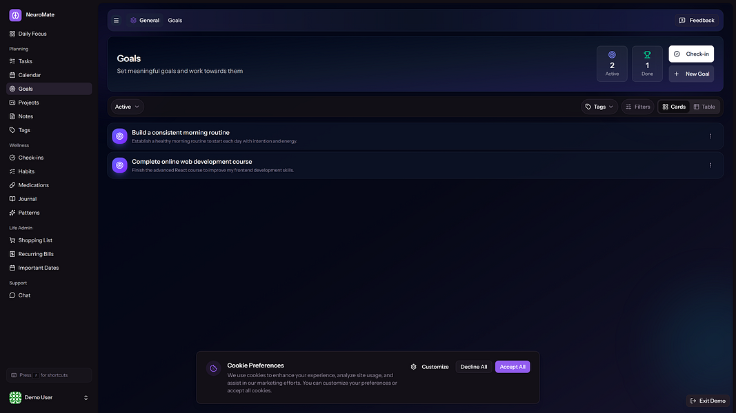
Task: Accept All cookies
Action: 512,367
